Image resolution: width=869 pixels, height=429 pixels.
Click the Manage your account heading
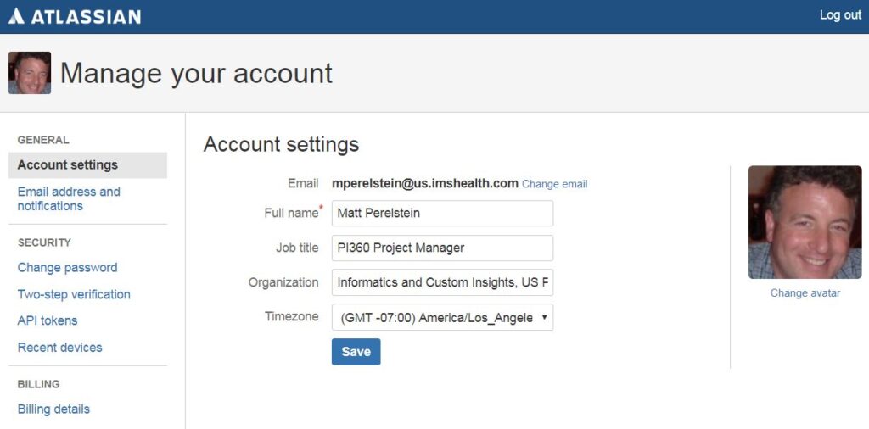pos(196,74)
